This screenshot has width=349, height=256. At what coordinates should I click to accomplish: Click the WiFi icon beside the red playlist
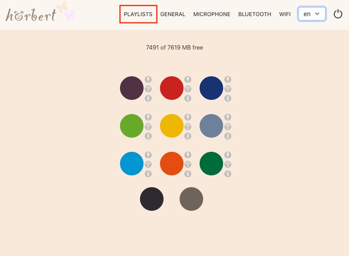(188, 89)
